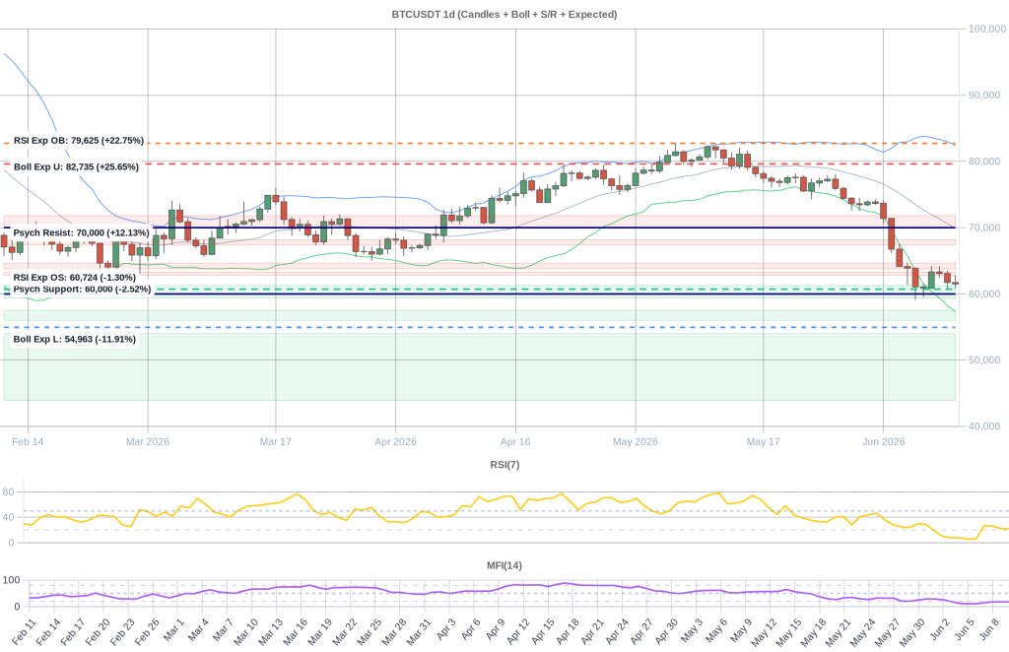Click the Mar 17 date axis label
This screenshot has height=652, width=1009.
pyautogui.click(x=276, y=442)
